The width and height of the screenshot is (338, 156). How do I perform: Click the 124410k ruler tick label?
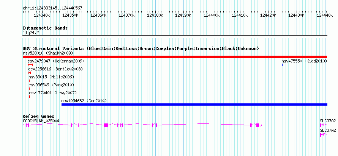pos(240,15)
